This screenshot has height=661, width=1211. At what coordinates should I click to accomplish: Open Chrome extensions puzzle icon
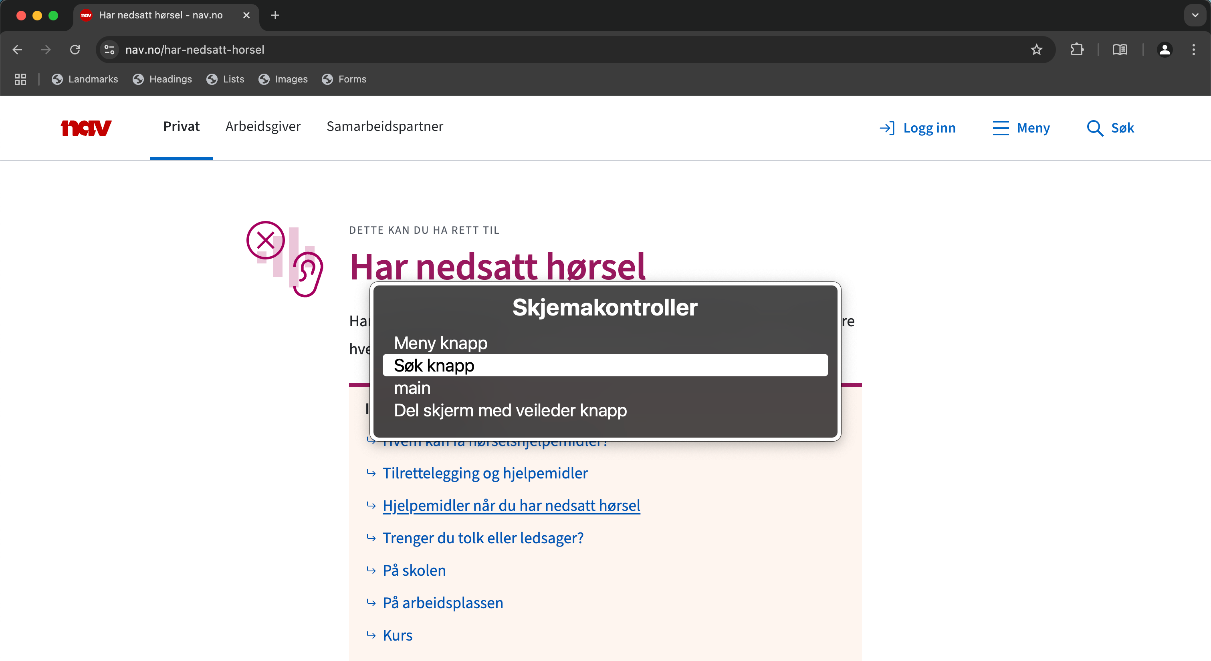pos(1076,49)
